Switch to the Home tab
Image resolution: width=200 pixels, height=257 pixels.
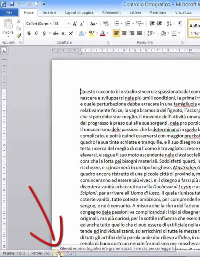click(x=29, y=12)
